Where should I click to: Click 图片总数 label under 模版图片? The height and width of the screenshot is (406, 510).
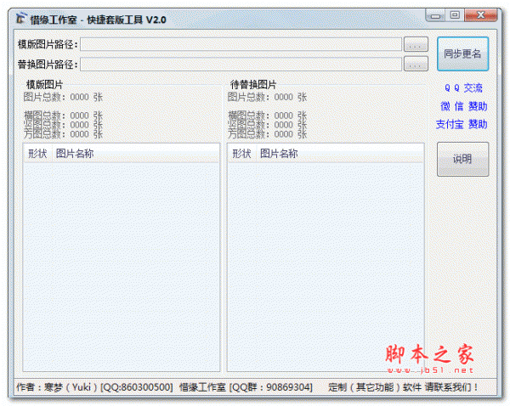click(x=63, y=97)
